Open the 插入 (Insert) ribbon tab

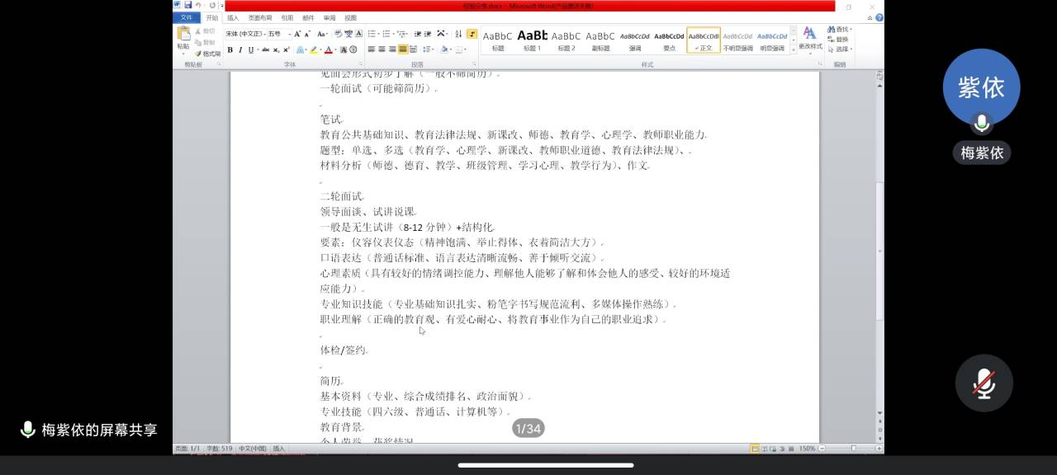click(233, 17)
